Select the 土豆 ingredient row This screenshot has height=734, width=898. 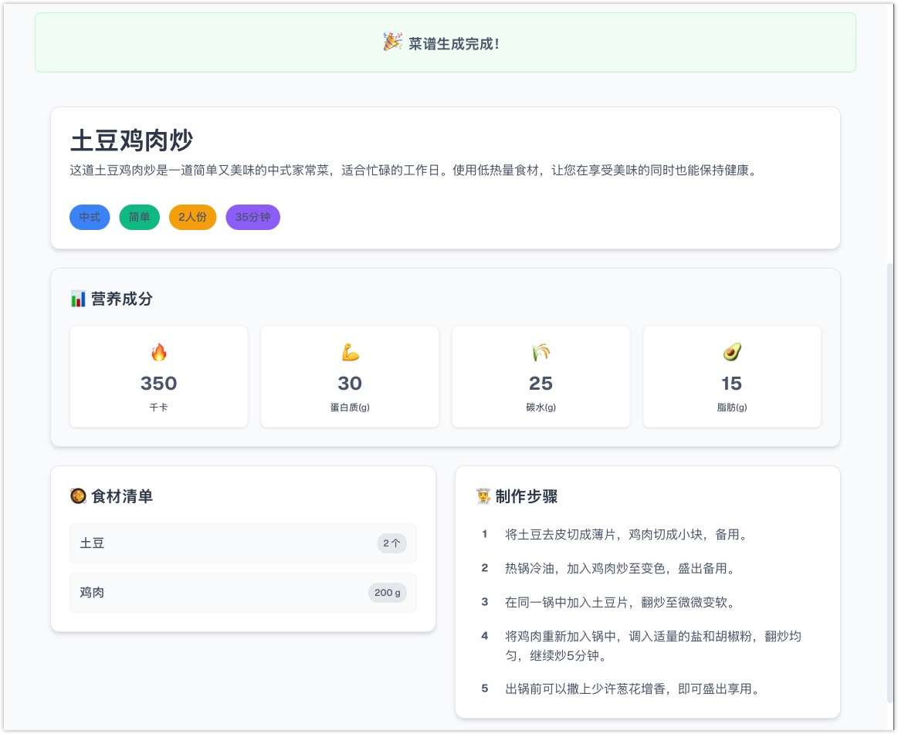[x=242, y=543]
